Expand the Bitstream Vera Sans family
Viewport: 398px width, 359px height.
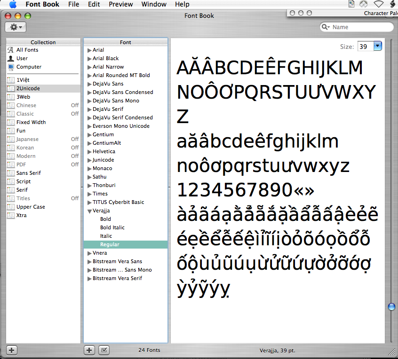tap(89, 262)
